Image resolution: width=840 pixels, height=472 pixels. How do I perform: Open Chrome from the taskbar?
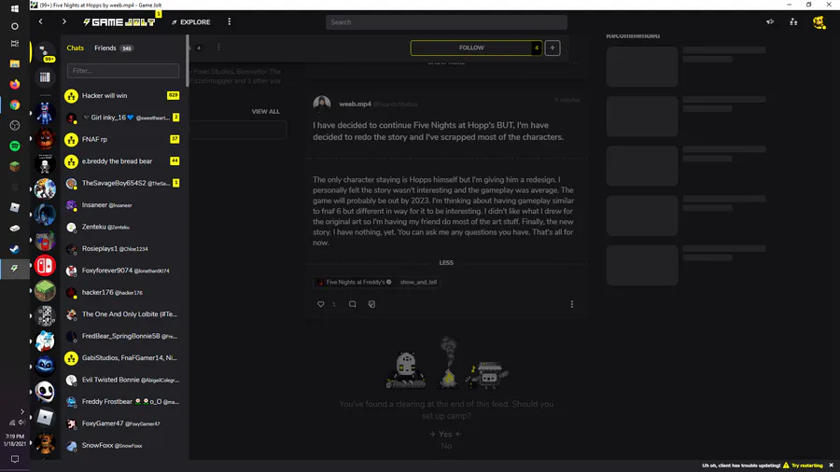14,104
